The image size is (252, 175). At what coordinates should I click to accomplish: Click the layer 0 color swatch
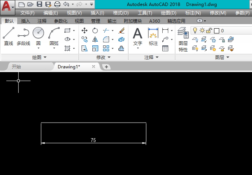click(217, 31)
